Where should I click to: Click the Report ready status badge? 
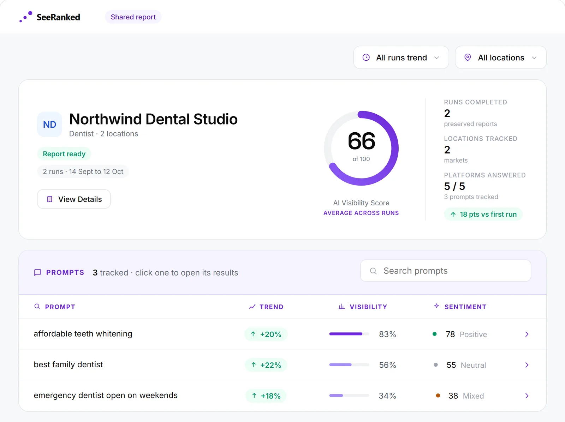[x=64, y=154]
